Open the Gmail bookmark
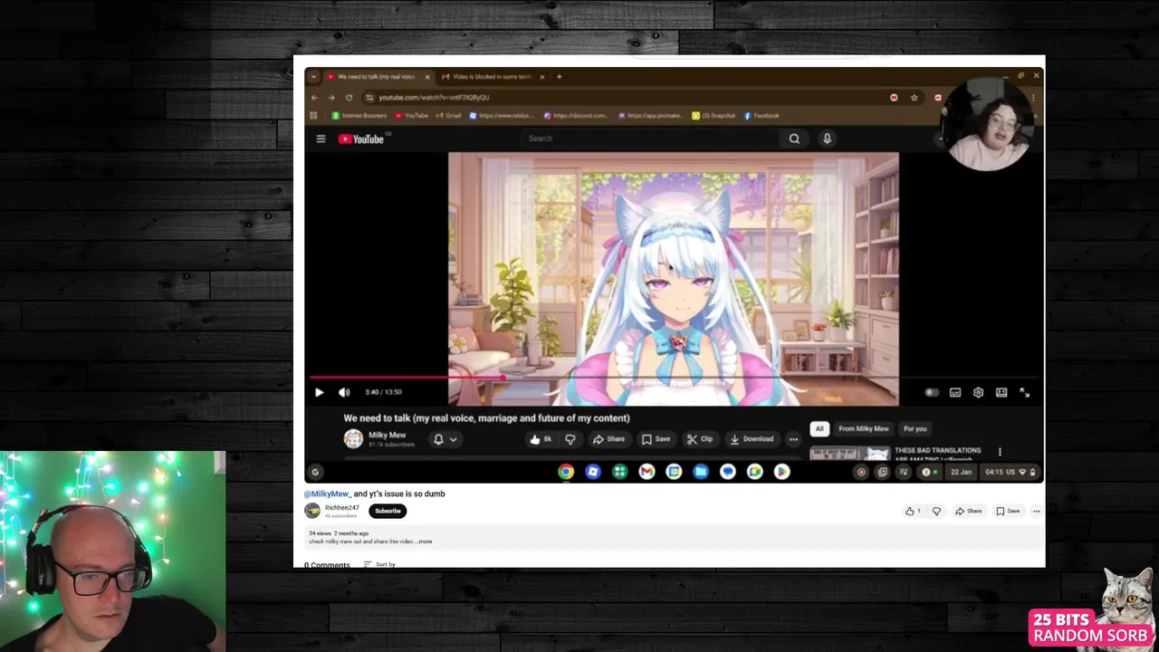Screen dimensions: 1159x652 tap(448, 116)
